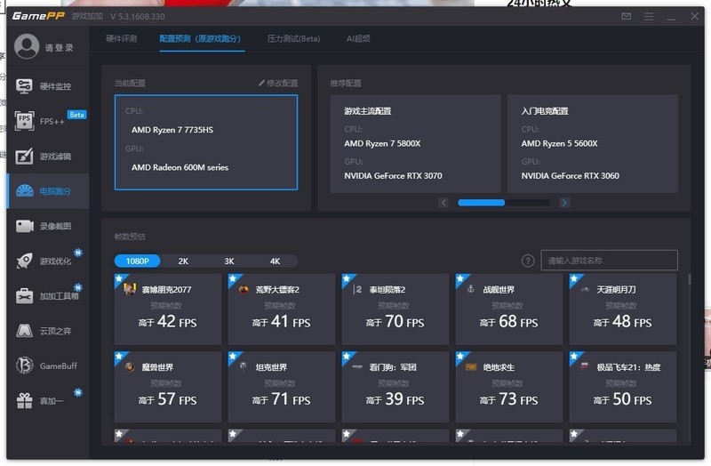Switch to 压力测试(Beta) tab
Image resolution: width=711 pixels, height=466 pixels.
(x=293, y=39)
